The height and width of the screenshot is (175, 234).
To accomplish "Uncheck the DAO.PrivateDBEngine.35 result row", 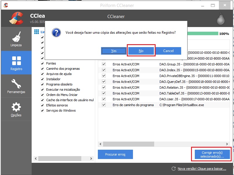I will 104,76.
